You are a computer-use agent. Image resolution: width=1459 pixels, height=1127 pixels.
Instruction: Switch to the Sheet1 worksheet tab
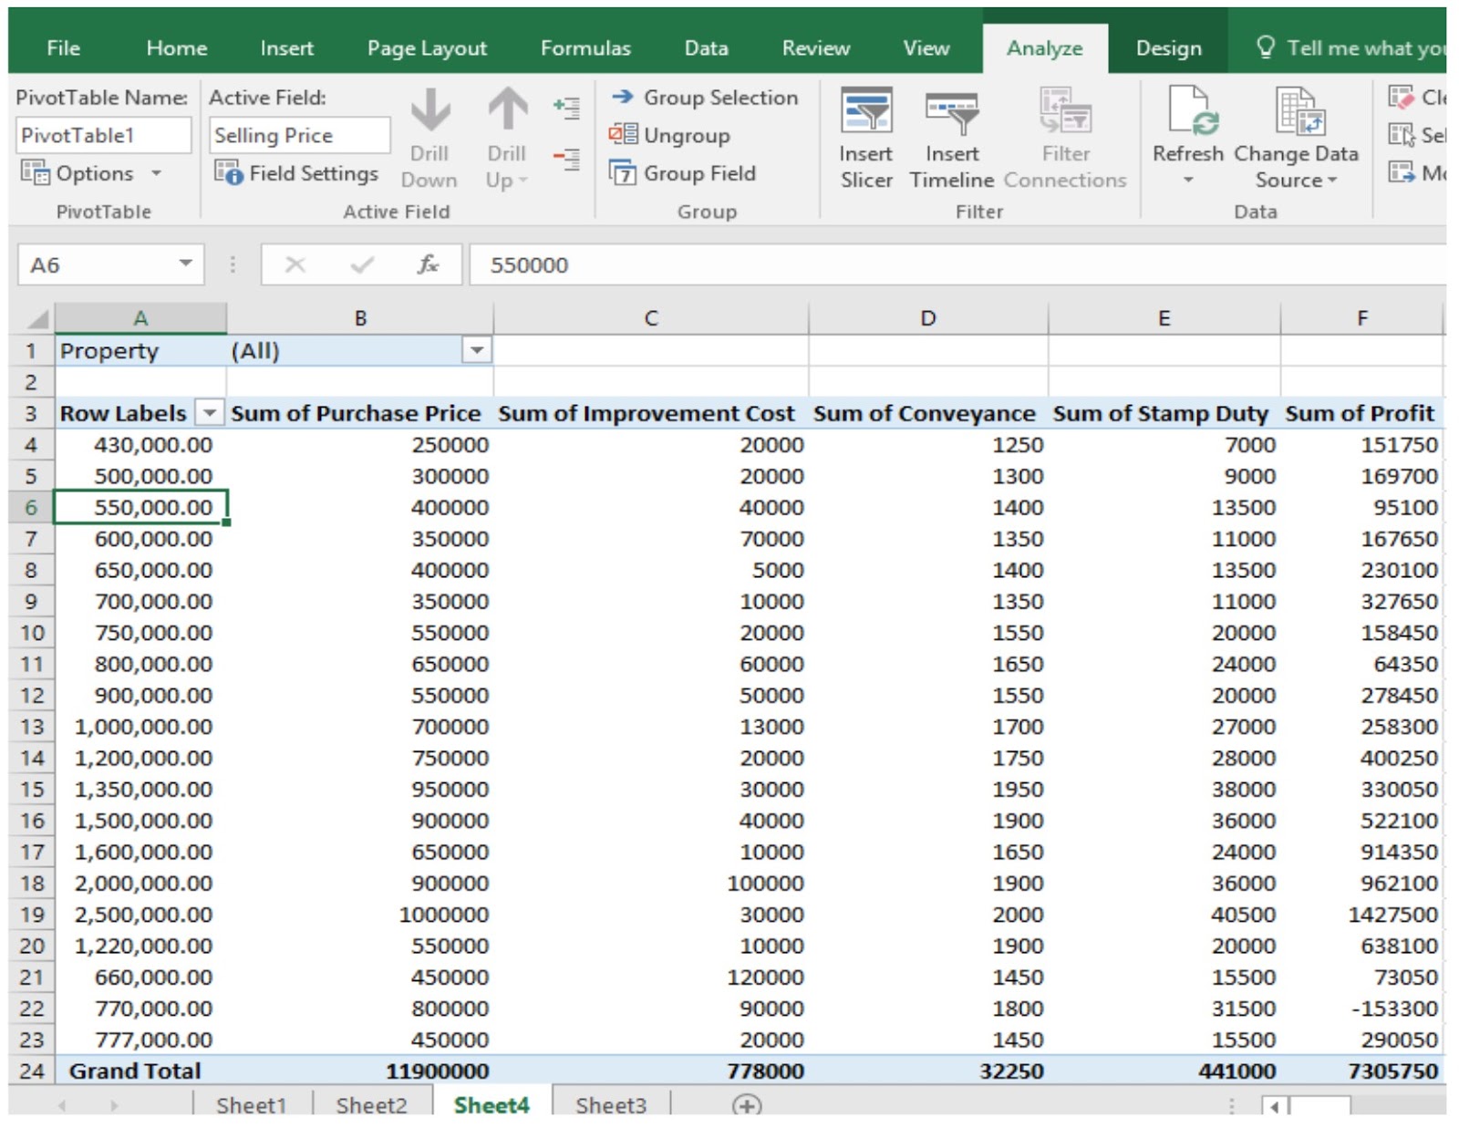[x=251, y=1105]
